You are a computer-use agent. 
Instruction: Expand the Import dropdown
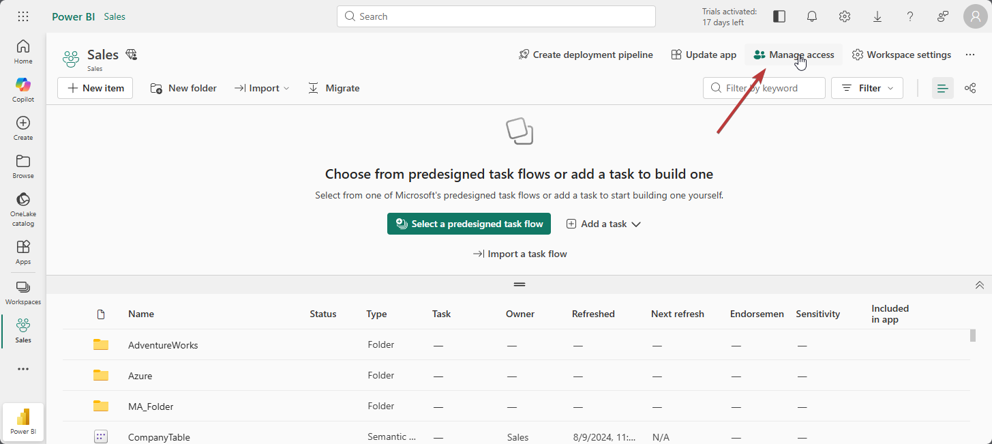262,88
